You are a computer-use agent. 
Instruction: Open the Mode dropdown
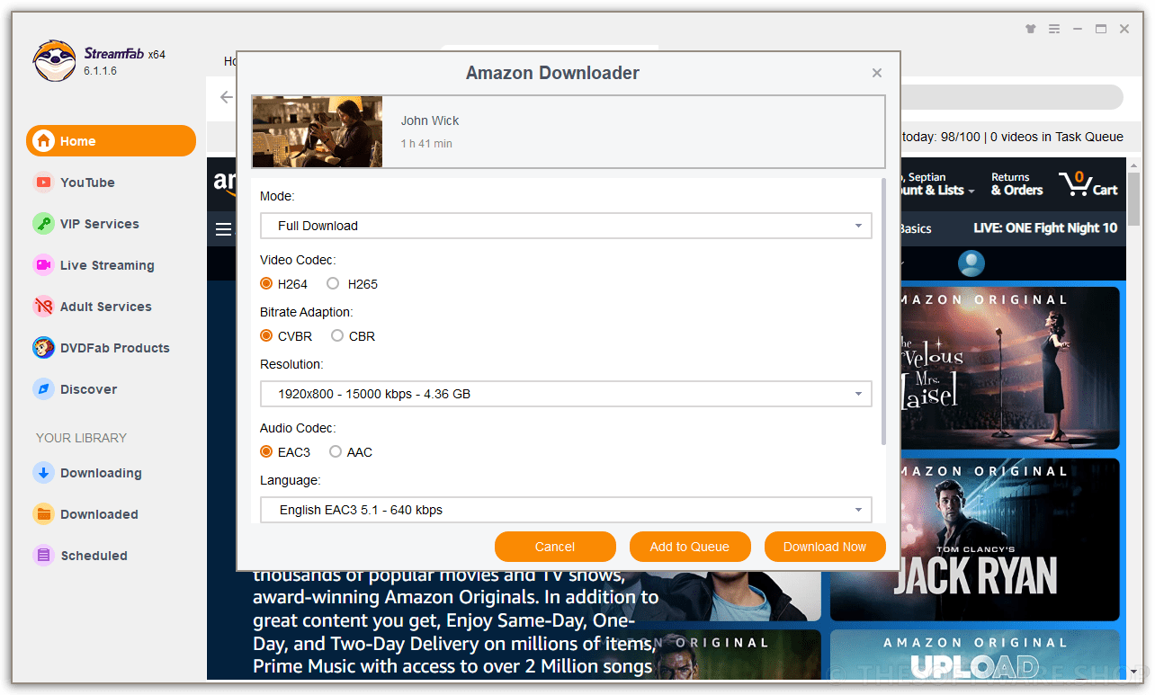(566, 226)
